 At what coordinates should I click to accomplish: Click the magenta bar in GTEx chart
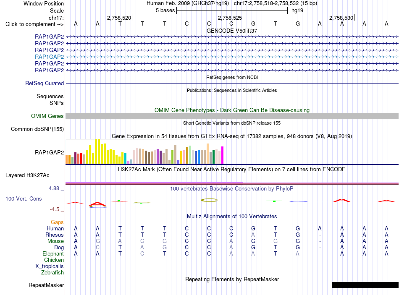(x=223, y=155)
